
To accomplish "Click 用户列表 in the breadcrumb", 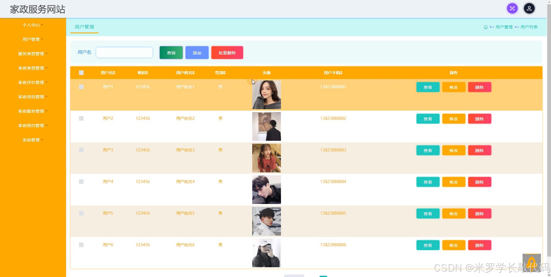I will (x=529, y=27).
